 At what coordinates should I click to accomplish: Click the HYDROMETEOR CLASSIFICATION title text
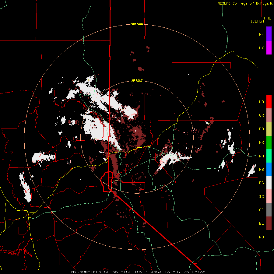[x=107, y=272]
